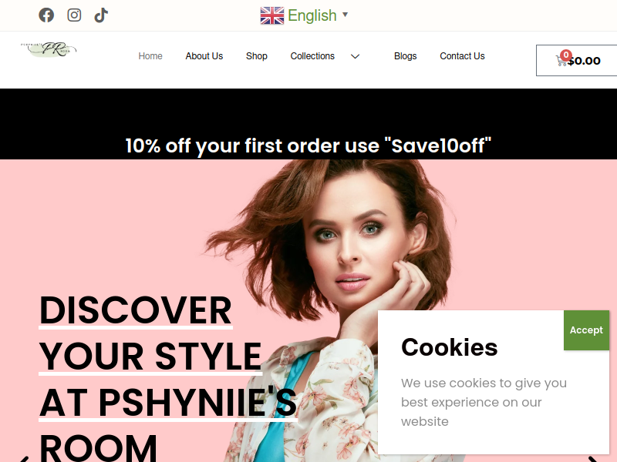Viewport: 617px width, 462px height.
Task: Open the Facebook page icon
Action: click(x=46, y=15)
